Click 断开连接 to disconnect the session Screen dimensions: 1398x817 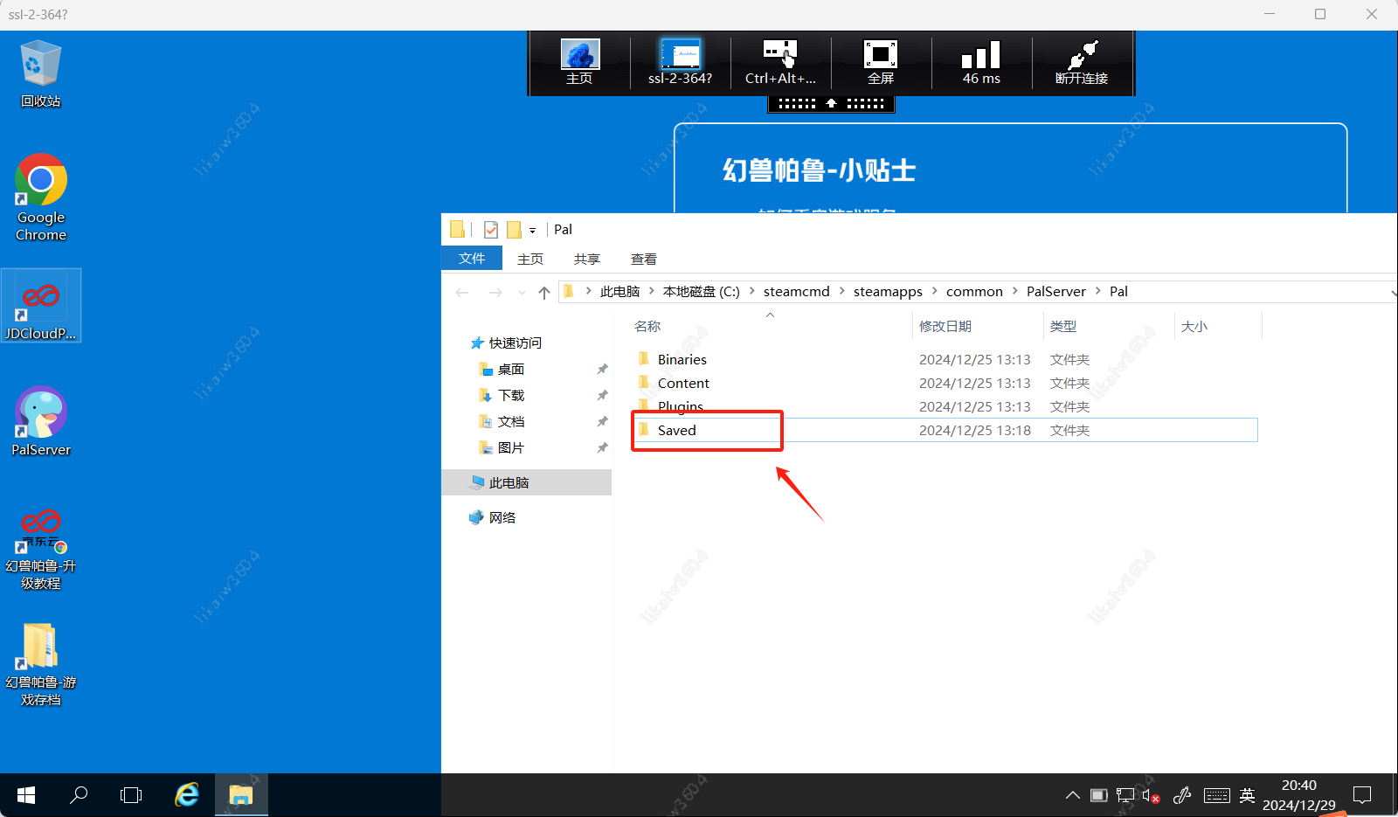1082,62
